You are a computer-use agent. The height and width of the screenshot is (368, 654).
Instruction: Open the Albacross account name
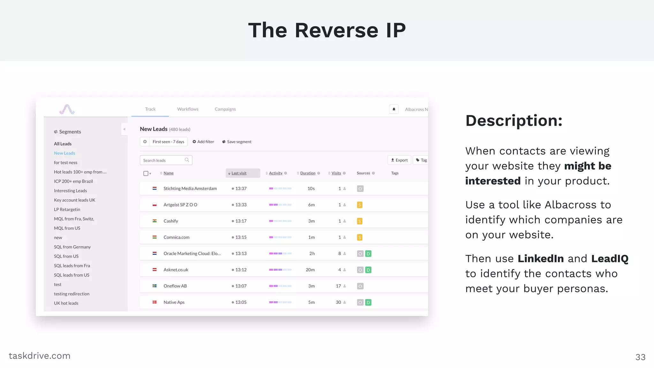point(416,109)
